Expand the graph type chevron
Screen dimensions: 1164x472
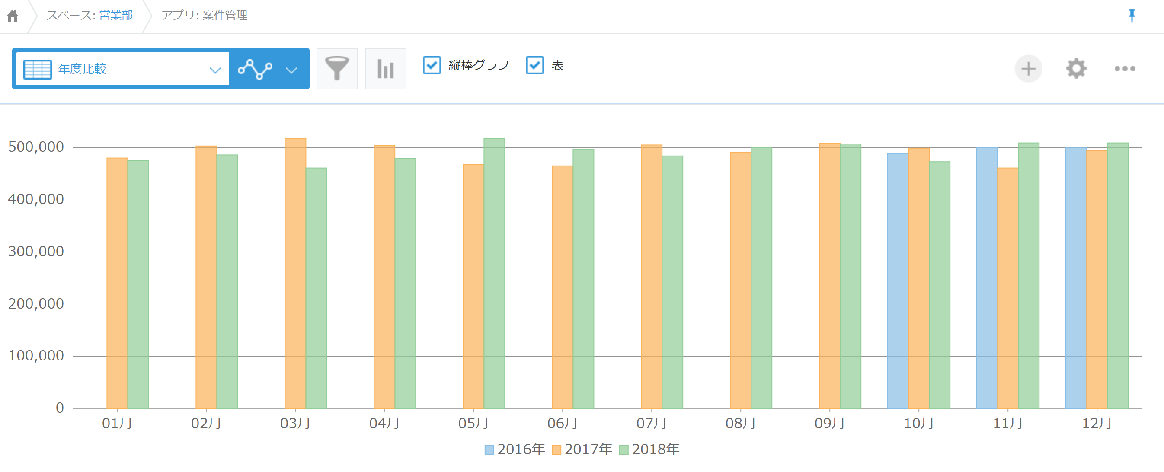click(x=292, y=70)
